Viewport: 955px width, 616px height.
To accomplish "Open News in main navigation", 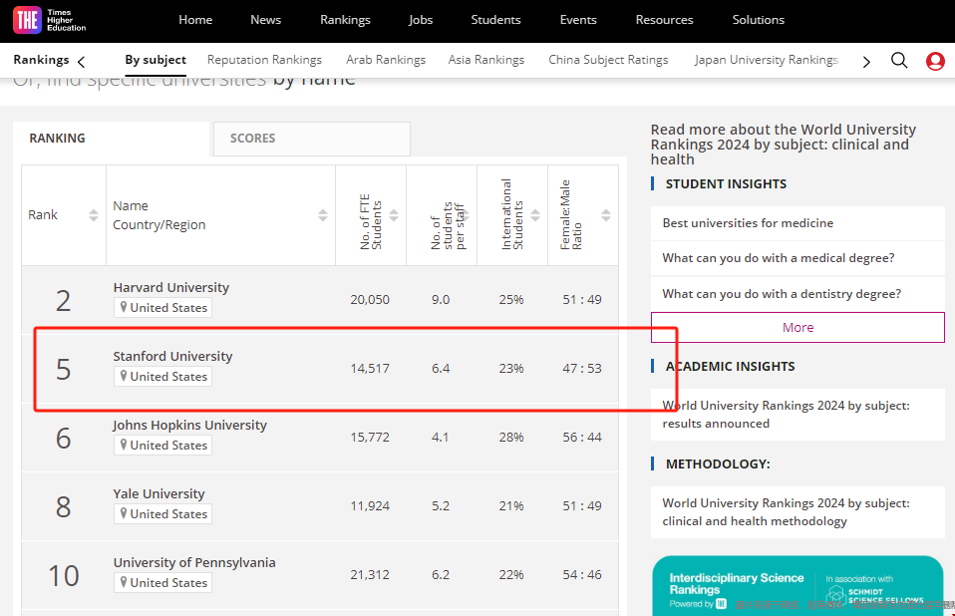I will point(265,20).
